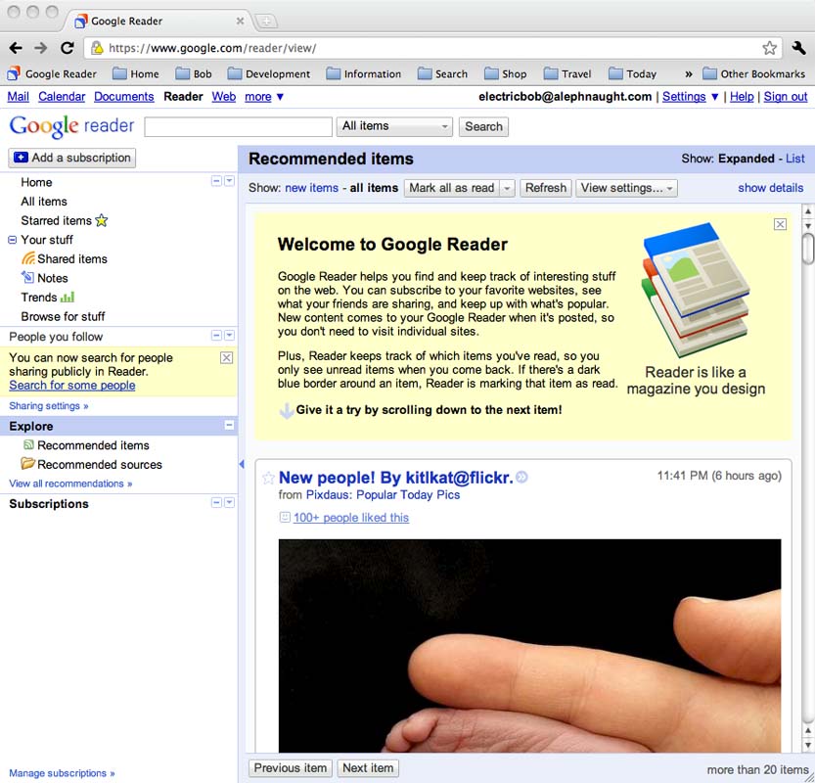
Task: Click the browser back arrow
Action: [x=16, y=48]
